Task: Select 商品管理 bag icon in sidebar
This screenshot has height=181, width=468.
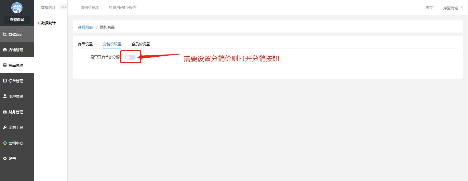Action: (x=5, y=65)
